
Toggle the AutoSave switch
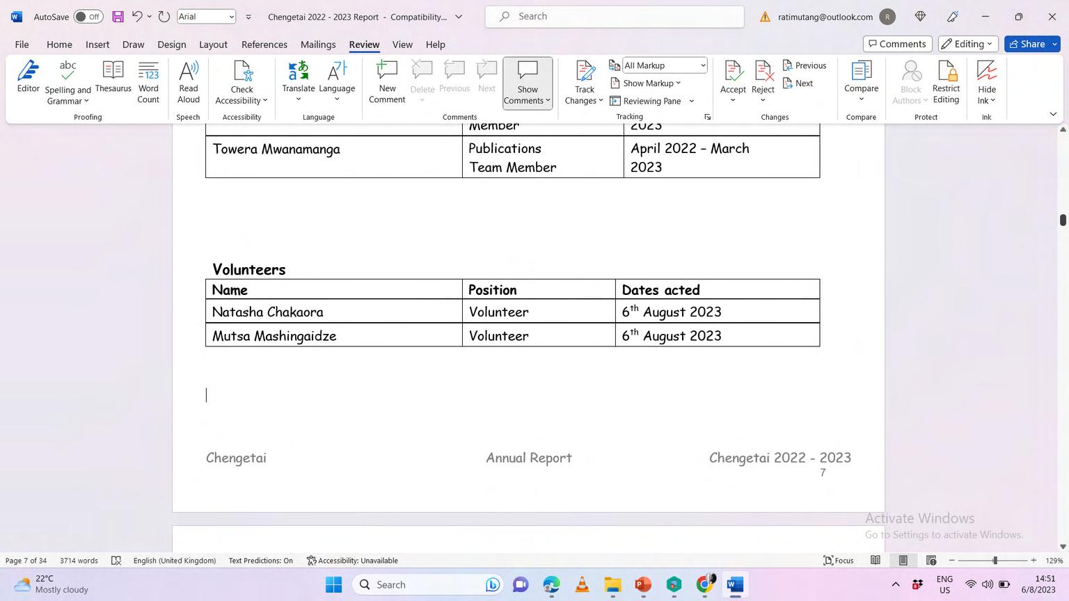(x=88, y=17)
